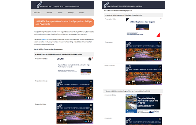The image size is (196, 125).
Task: Play the UHPC Report-Out Video
Action: click(x=61, y=121)
